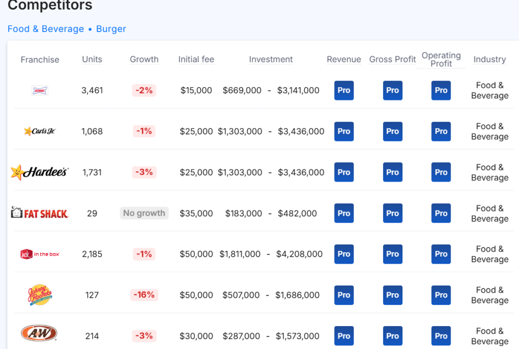Image resolution: width=519 pixels, height=349 pixels.
Task: Unlock Pro operating profit for A&W row
Action: pyautogui.click(x=441, y=336)
